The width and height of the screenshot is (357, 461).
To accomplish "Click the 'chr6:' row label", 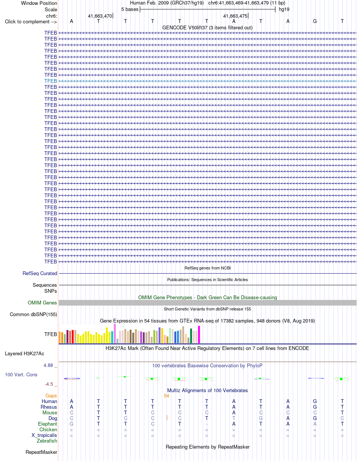I will coord(52,16).
